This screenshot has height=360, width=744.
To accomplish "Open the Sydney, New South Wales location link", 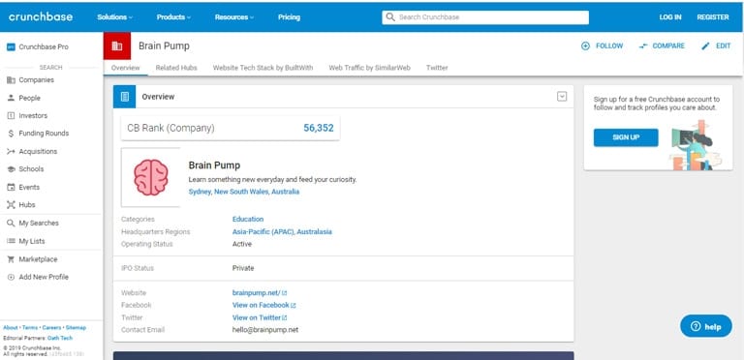I will [x=244, y=192].
